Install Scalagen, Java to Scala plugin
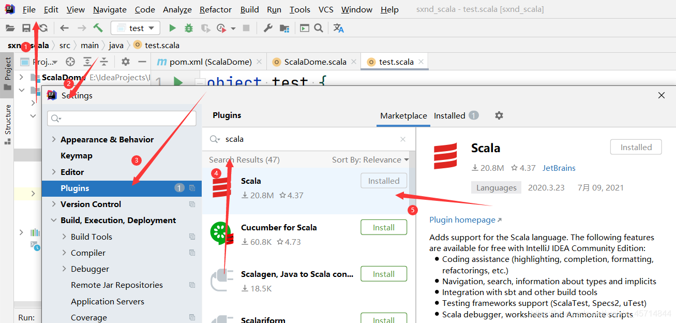Viewport: 676px width, 323px height. click(x=384, y=274)
